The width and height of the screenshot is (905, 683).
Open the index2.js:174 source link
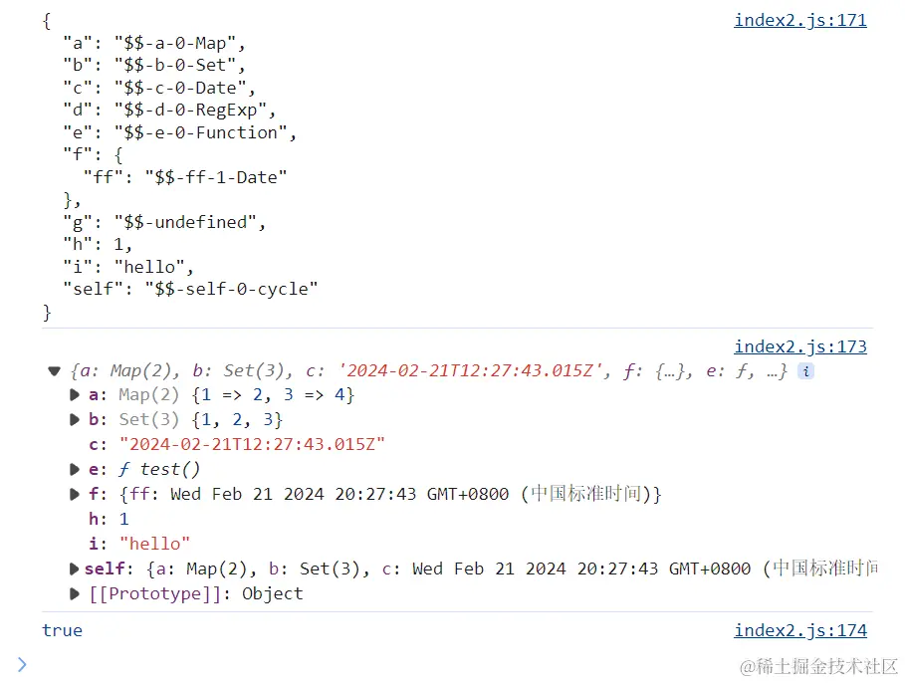click(799, 630)
